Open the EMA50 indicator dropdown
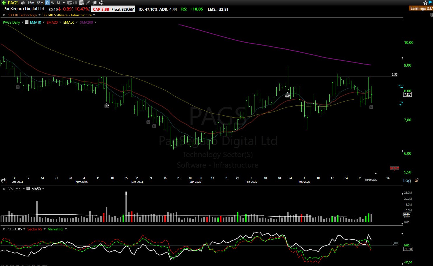 (77, 22)
